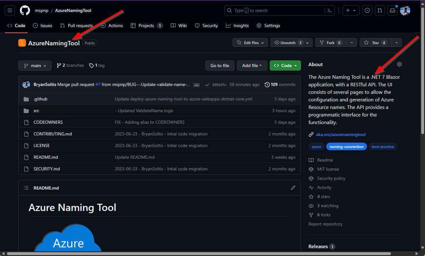
Task: Open pull requests icon in header
Action: point(380,11)
